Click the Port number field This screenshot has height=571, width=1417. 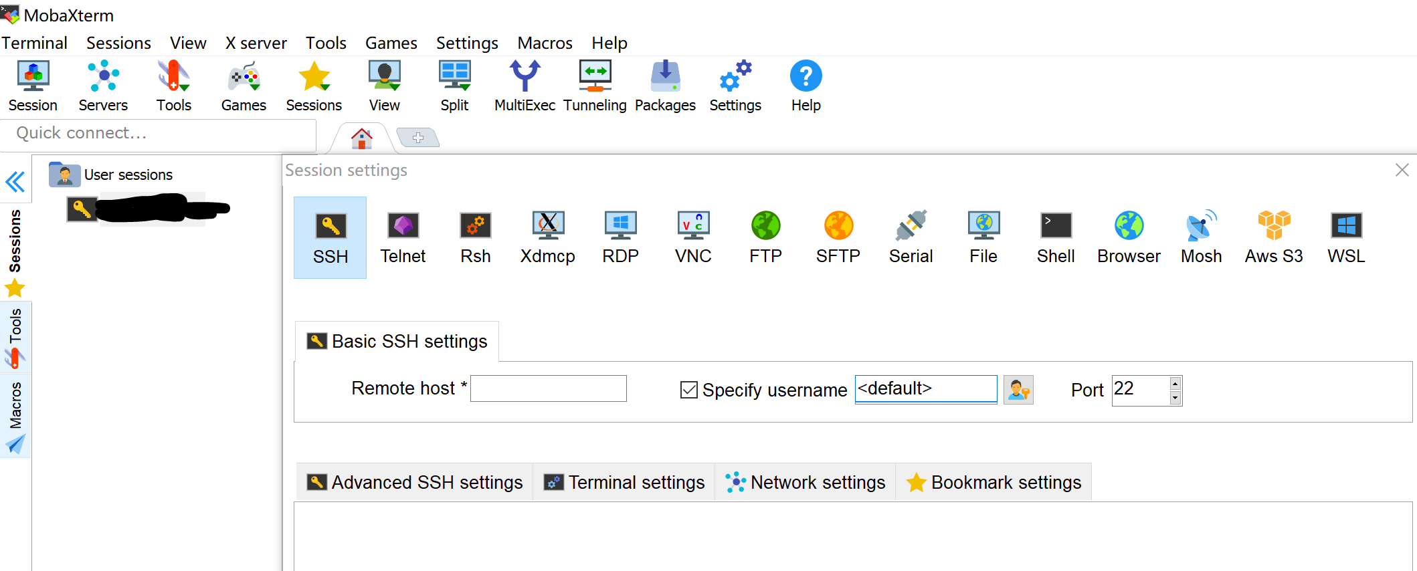1141,390
